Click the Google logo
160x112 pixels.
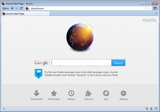pos(41,63)
